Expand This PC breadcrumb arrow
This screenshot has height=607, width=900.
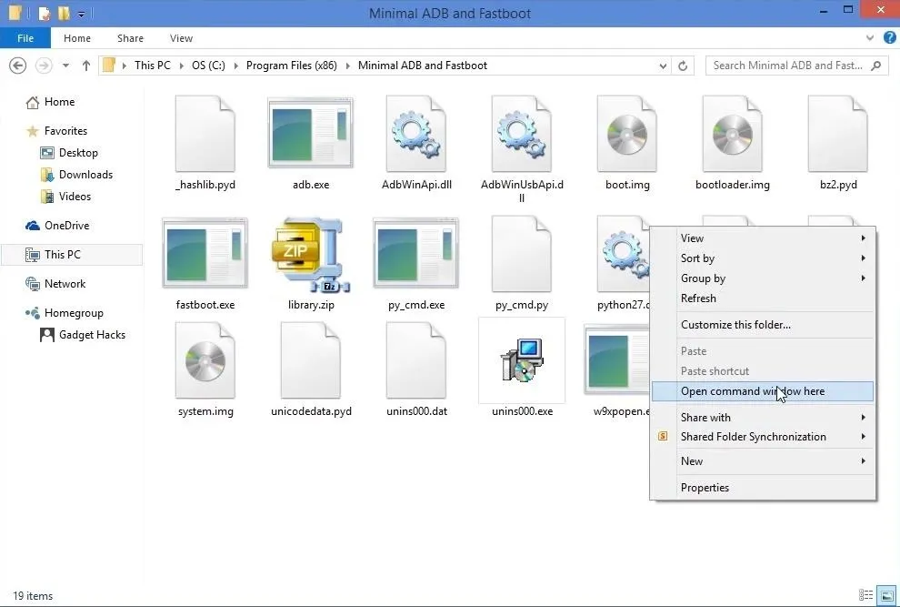pos(182,66)
